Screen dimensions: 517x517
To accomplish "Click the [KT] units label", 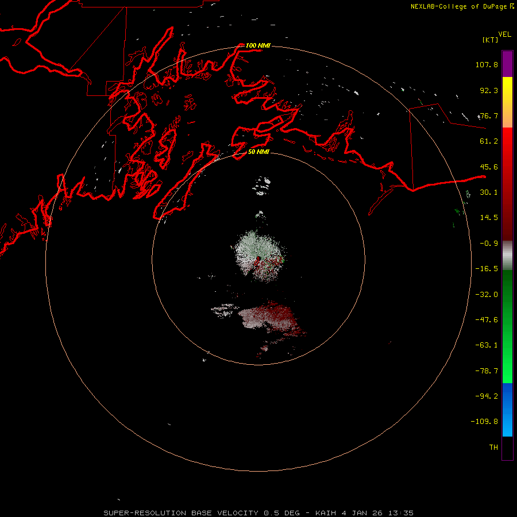I will click(x=490, y=40).
